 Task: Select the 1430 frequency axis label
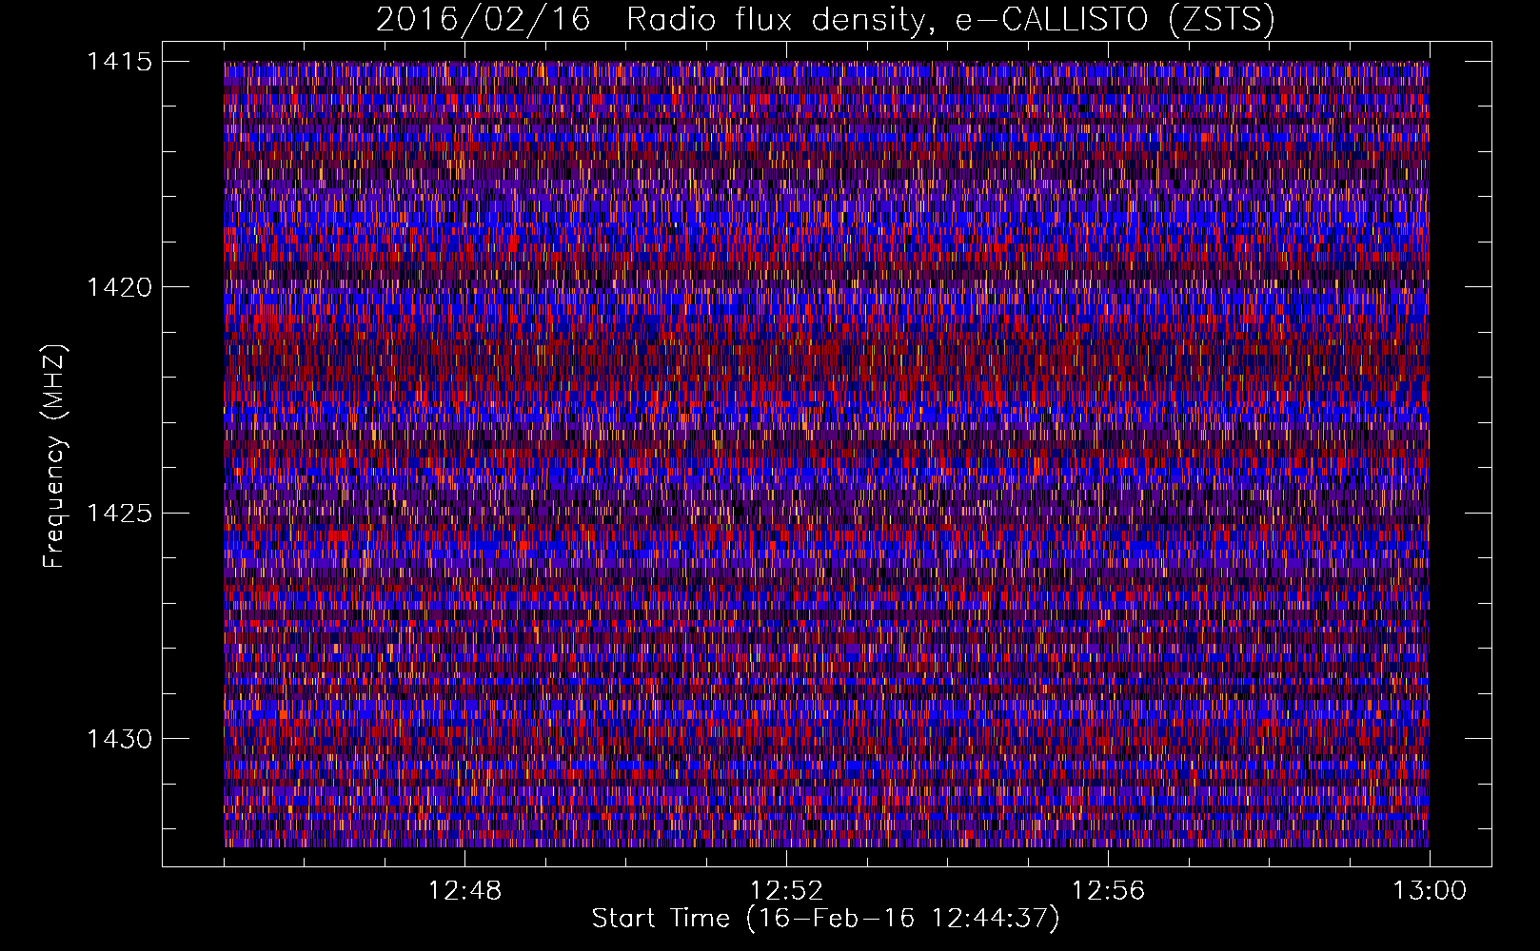[x=120, y=739]
